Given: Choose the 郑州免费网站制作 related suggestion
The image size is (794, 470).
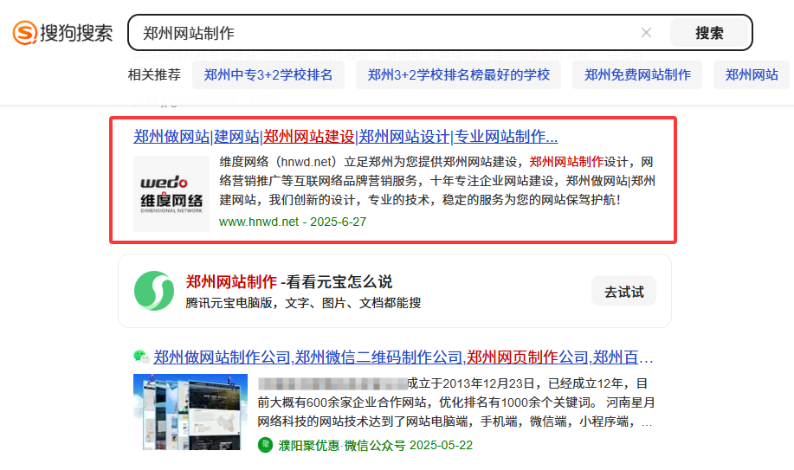Looking at the screenshot, I should pyautogui.click(x=637, y=75).
